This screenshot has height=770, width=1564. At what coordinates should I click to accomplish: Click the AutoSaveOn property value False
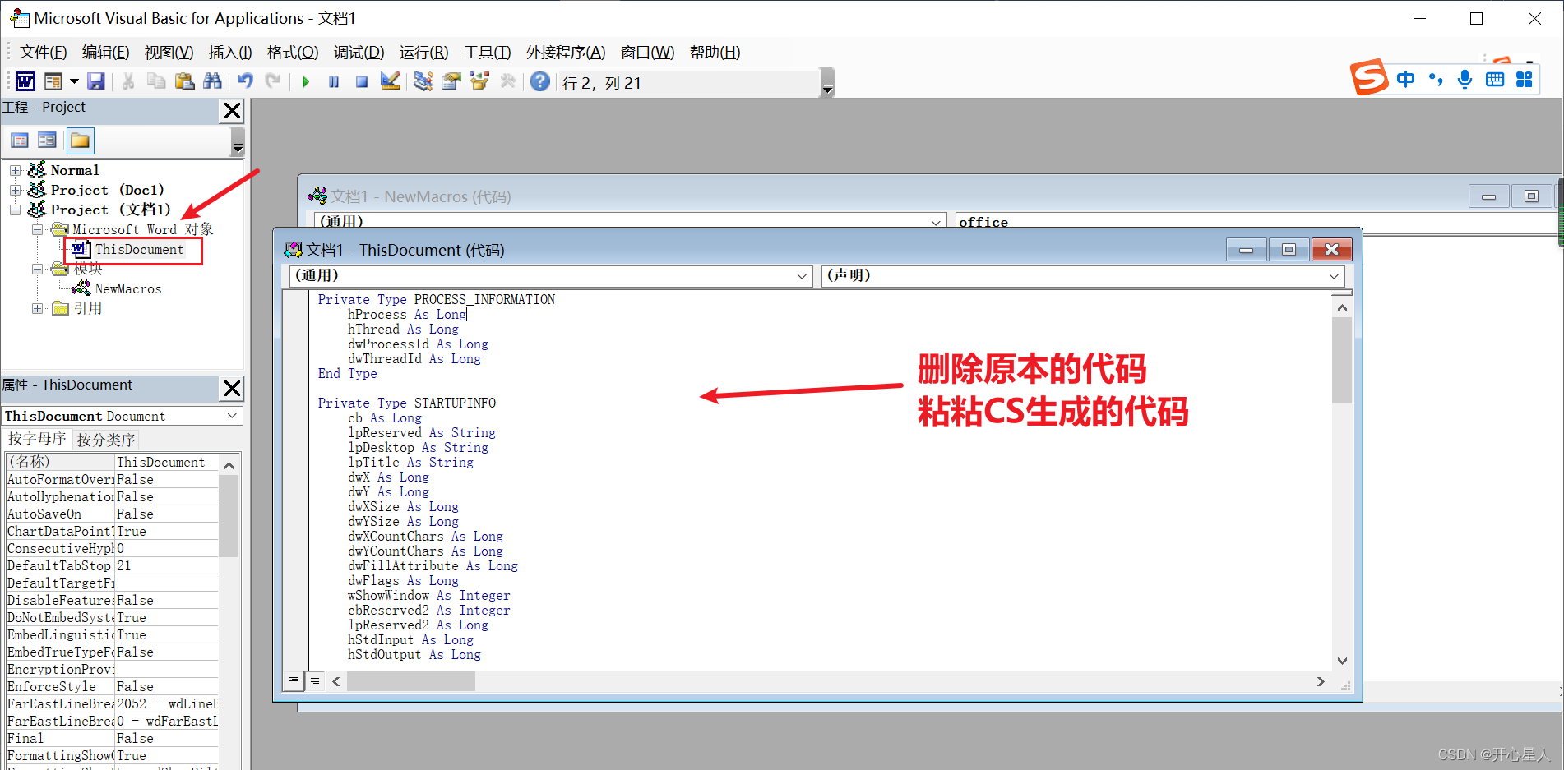pos(166,514)
